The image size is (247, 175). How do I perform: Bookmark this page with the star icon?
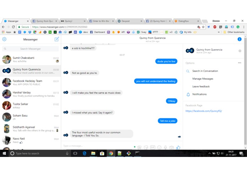click(203, 27)
